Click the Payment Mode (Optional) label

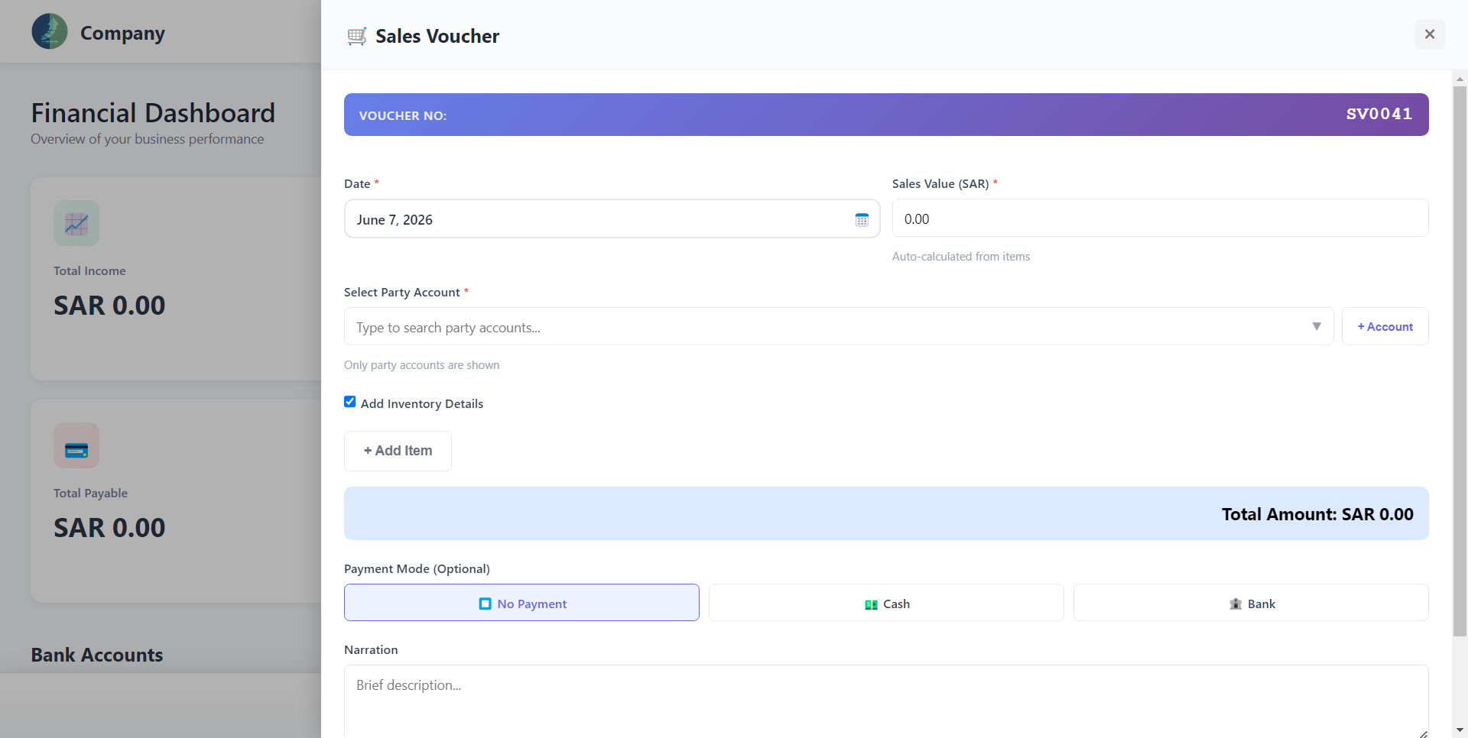point(417,569)
